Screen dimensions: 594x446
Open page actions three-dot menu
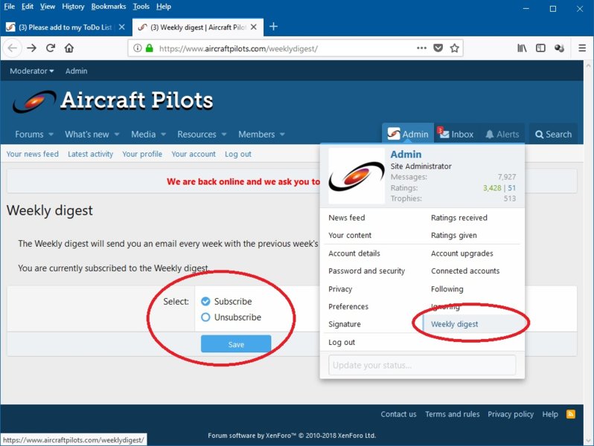pyautogui.click(x=421, y=48)
